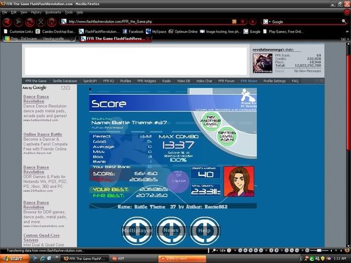Reload the page with the refresh icon
This screenshot has height=263, width=351.
[30, 22]
